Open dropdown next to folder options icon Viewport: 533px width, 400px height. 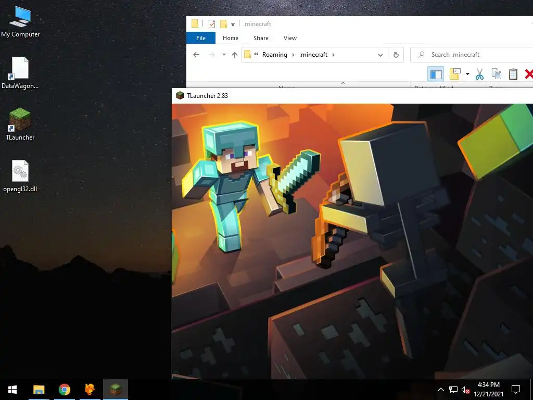(x=468, y=74)
